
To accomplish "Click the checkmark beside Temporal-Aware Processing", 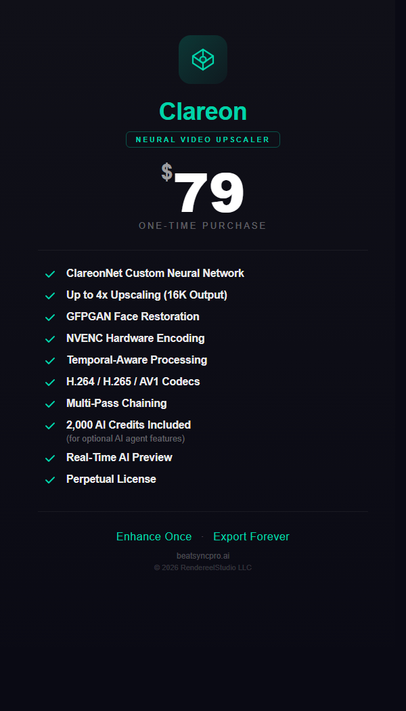I will coord(50,361).
